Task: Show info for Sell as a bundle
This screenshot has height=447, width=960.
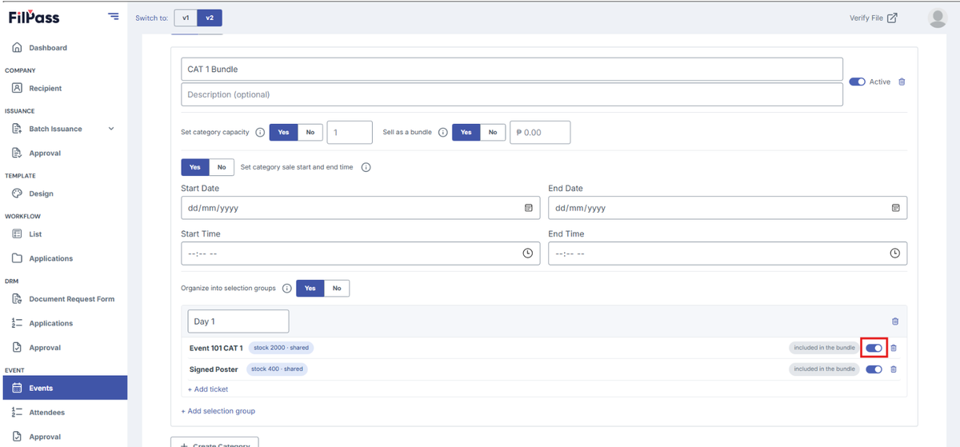Action: pyautogui.click(x=442, y=132)
